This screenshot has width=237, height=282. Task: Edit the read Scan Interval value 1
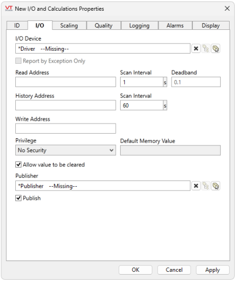coord(142,82)
